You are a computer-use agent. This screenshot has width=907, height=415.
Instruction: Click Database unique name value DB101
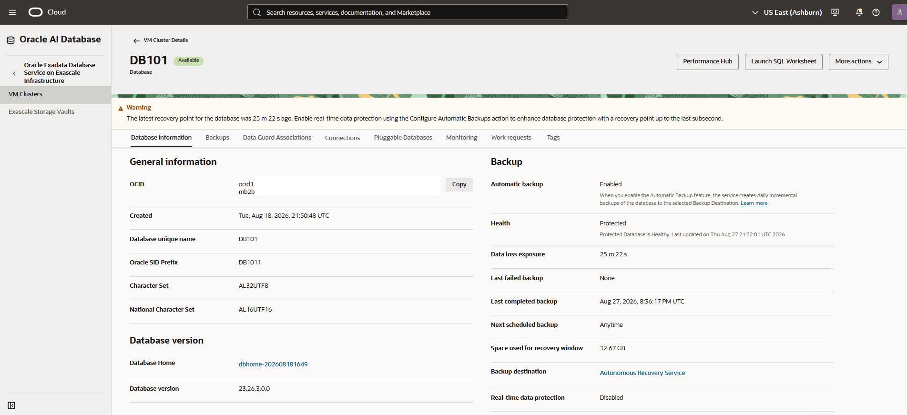(248, 239)
